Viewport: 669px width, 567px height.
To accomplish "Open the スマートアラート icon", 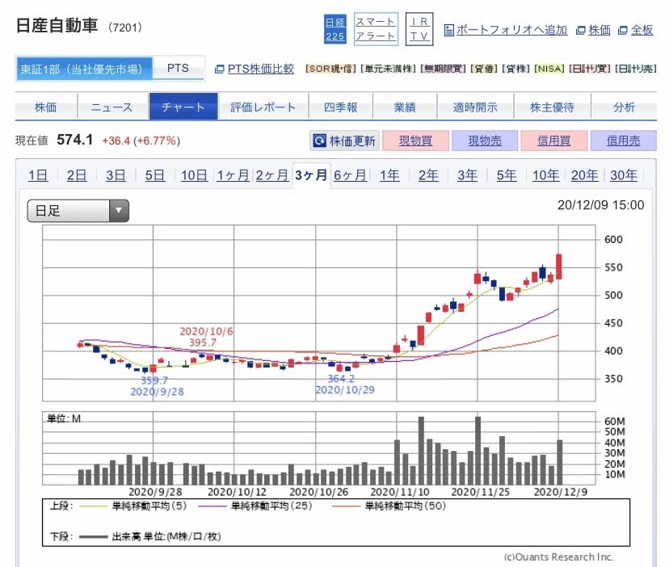I will click(376, 29).
